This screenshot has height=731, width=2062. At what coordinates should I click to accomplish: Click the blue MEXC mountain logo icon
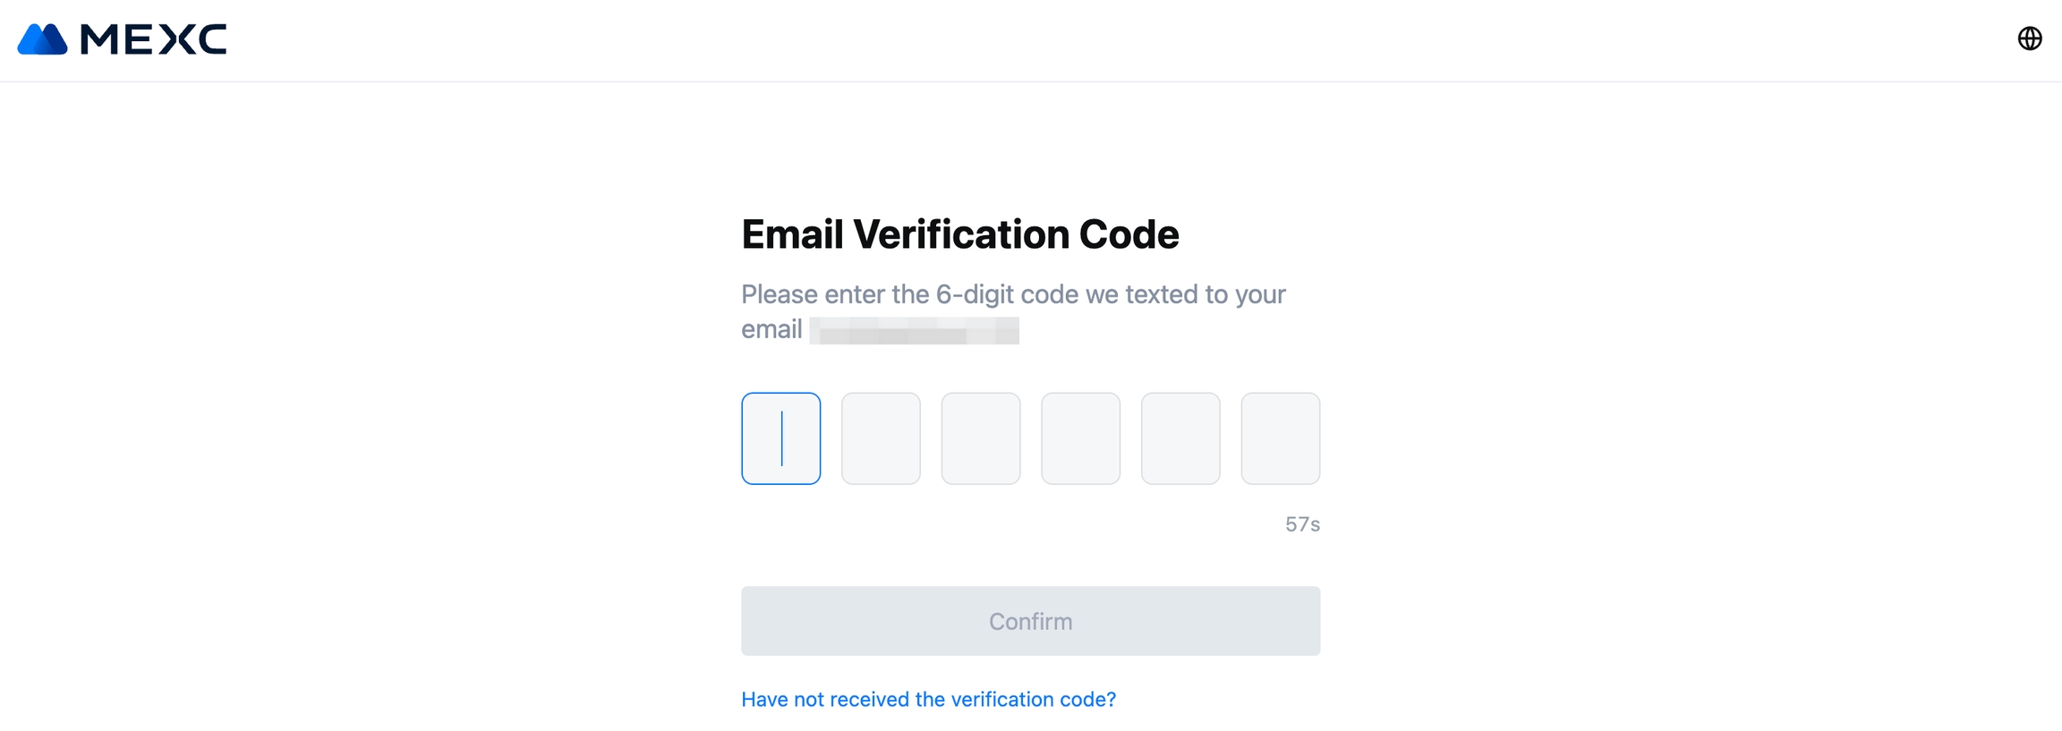click(x=42, y=39)
